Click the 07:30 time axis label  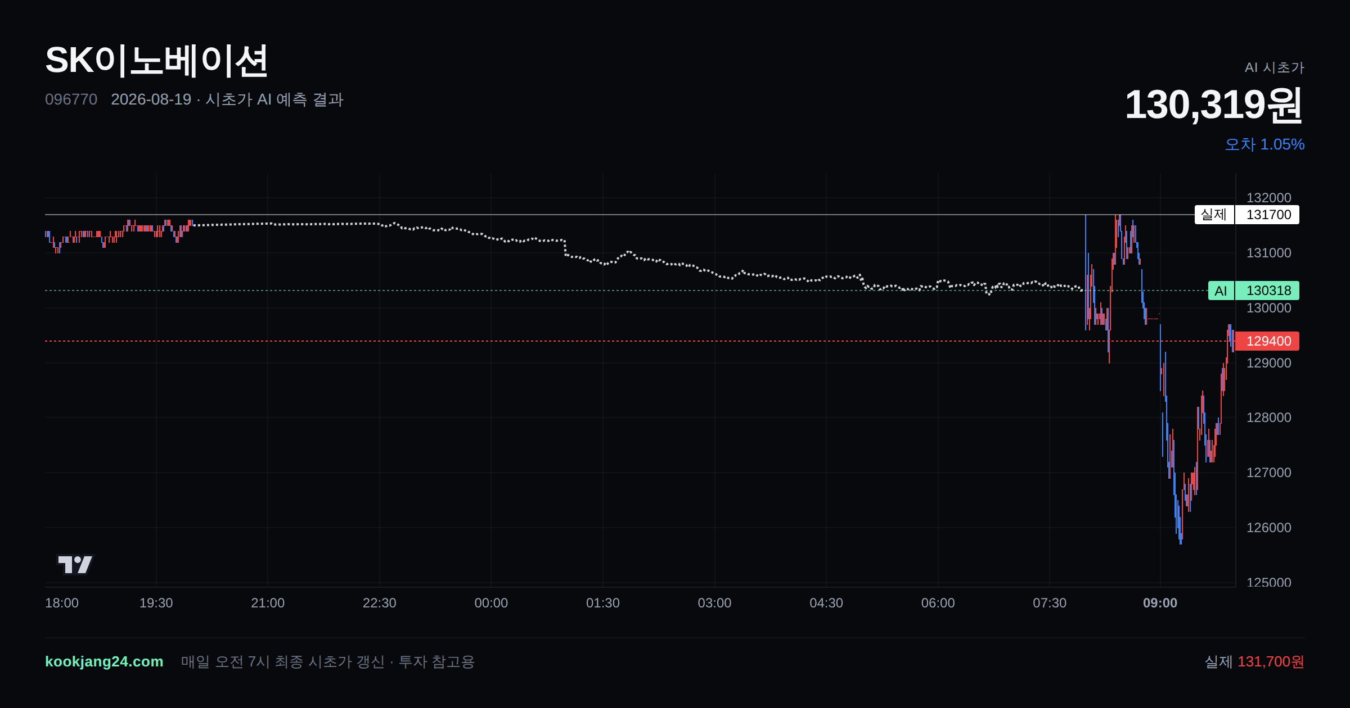(1050, 603)
